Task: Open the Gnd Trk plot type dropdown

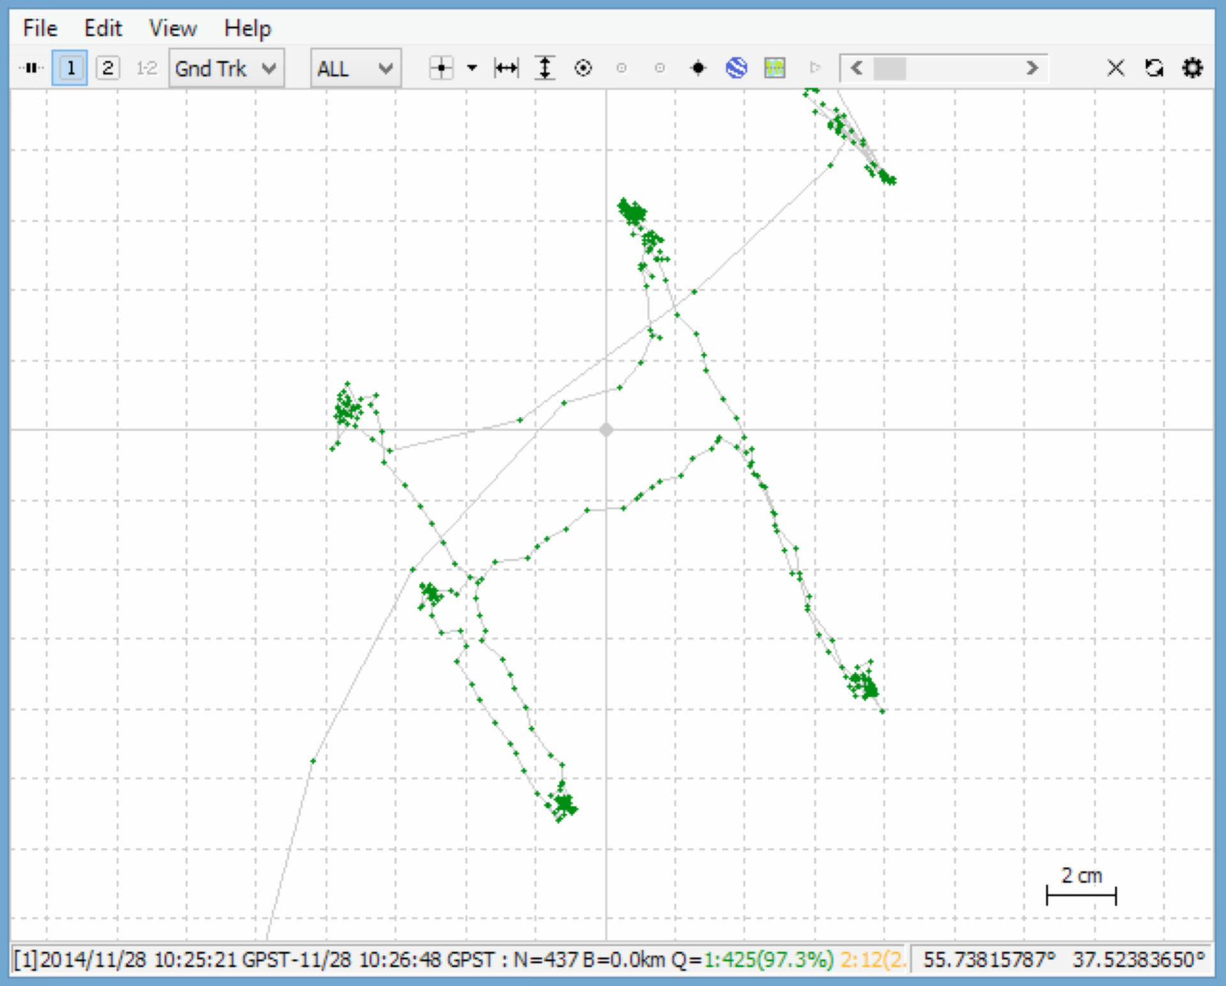Action: (x=226, y=68)
